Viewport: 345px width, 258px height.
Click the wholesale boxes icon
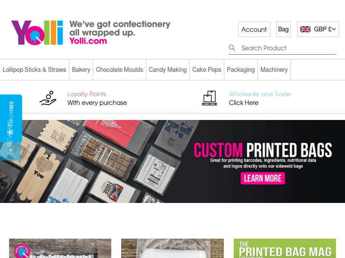click(x=210, y=98)
